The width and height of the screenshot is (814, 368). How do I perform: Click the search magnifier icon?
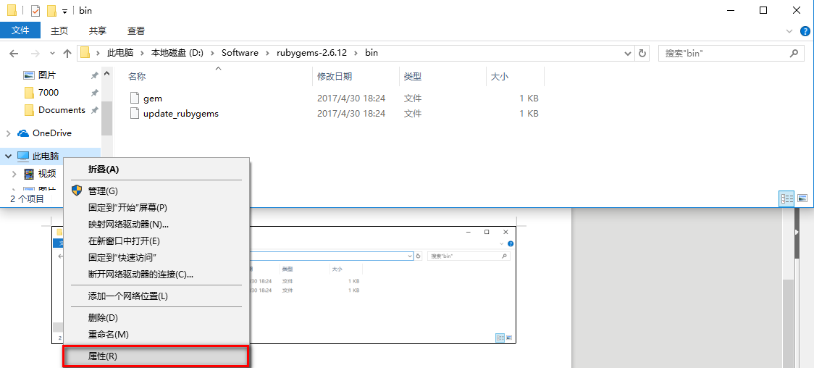tap(794, 53)
